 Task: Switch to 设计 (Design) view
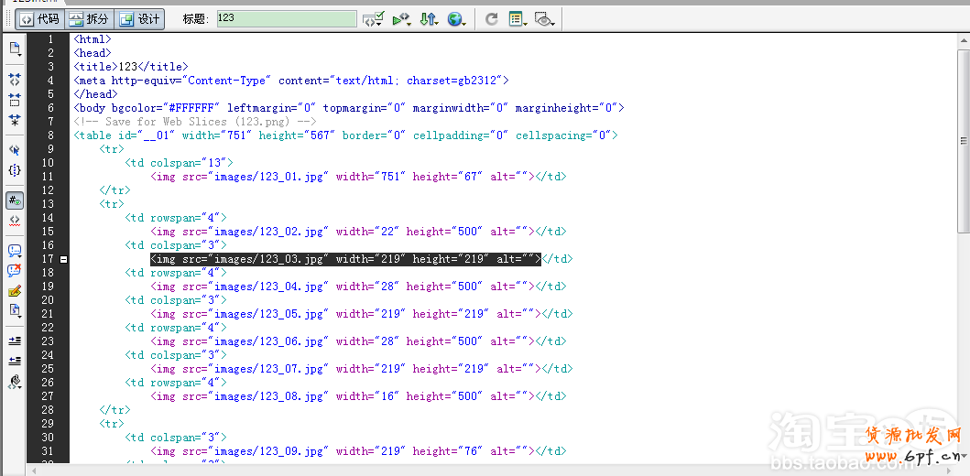point(138,18)
